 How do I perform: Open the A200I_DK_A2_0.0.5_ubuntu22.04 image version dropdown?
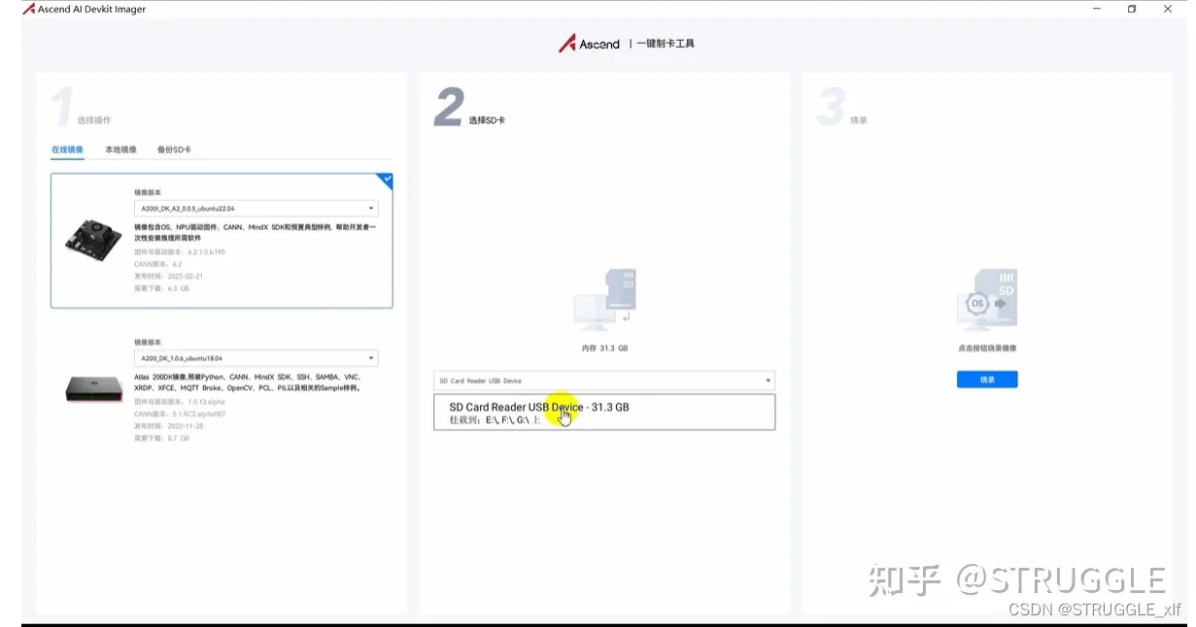click(x=256, y=208)
